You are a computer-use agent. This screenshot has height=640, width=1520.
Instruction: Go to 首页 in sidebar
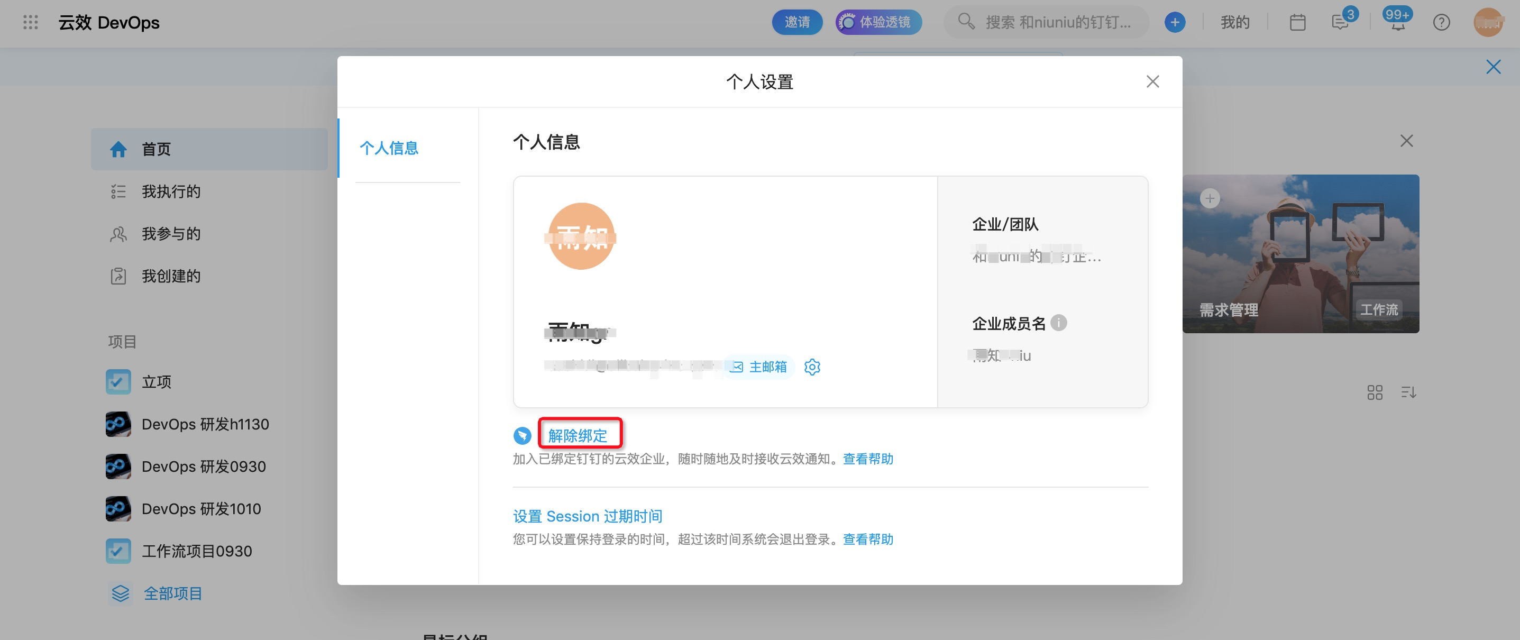(x=209, y=149)
